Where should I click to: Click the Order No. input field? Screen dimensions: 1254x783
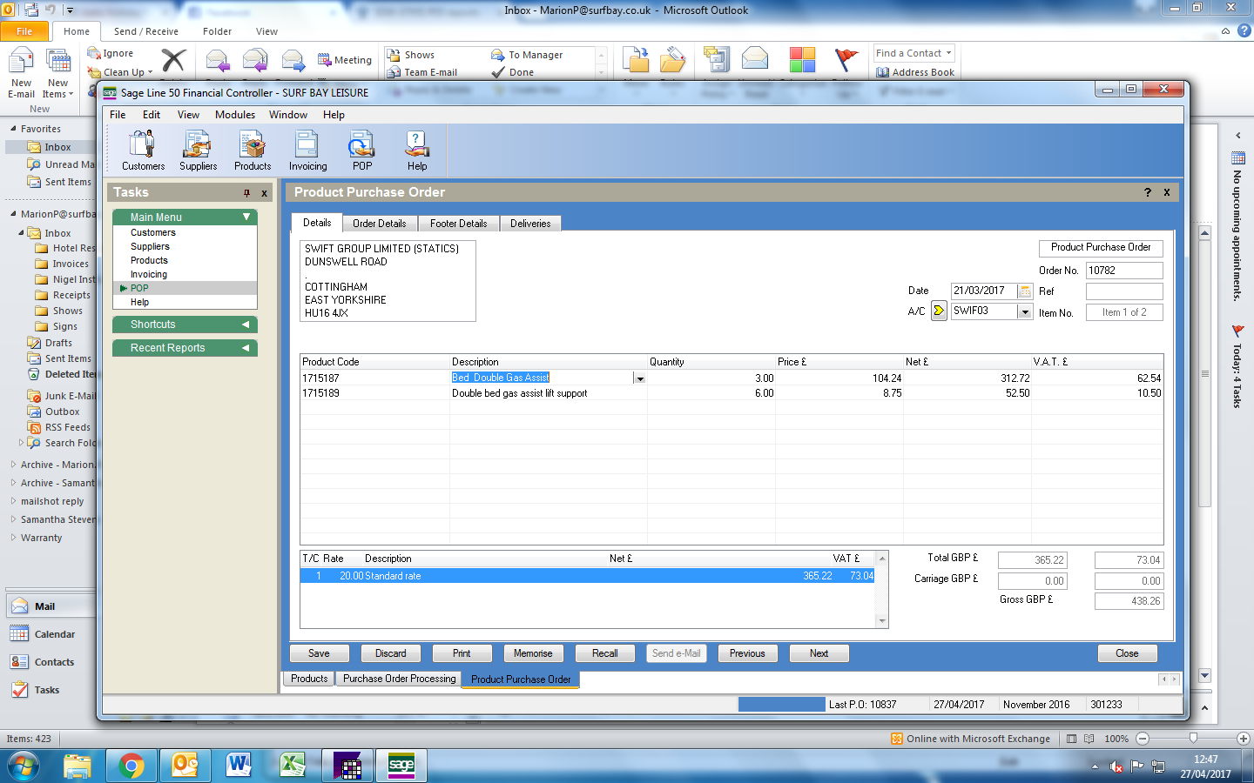coord(1123,271)
